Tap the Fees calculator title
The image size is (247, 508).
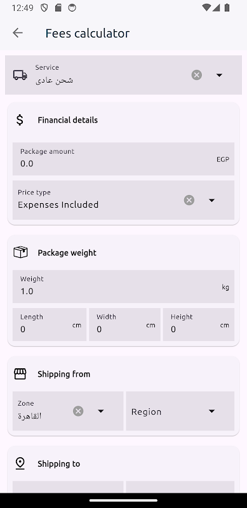(88, 33)
